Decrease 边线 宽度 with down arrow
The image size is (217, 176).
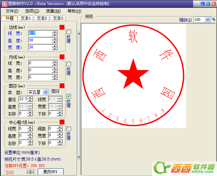coord(55,49)
